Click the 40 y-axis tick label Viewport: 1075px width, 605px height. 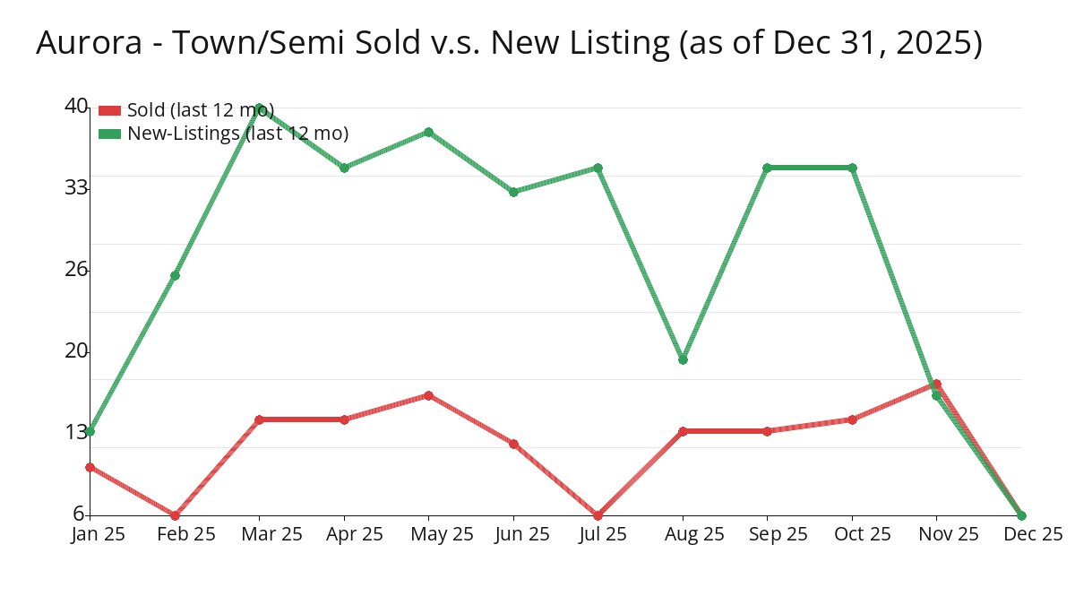coord(76,107)
